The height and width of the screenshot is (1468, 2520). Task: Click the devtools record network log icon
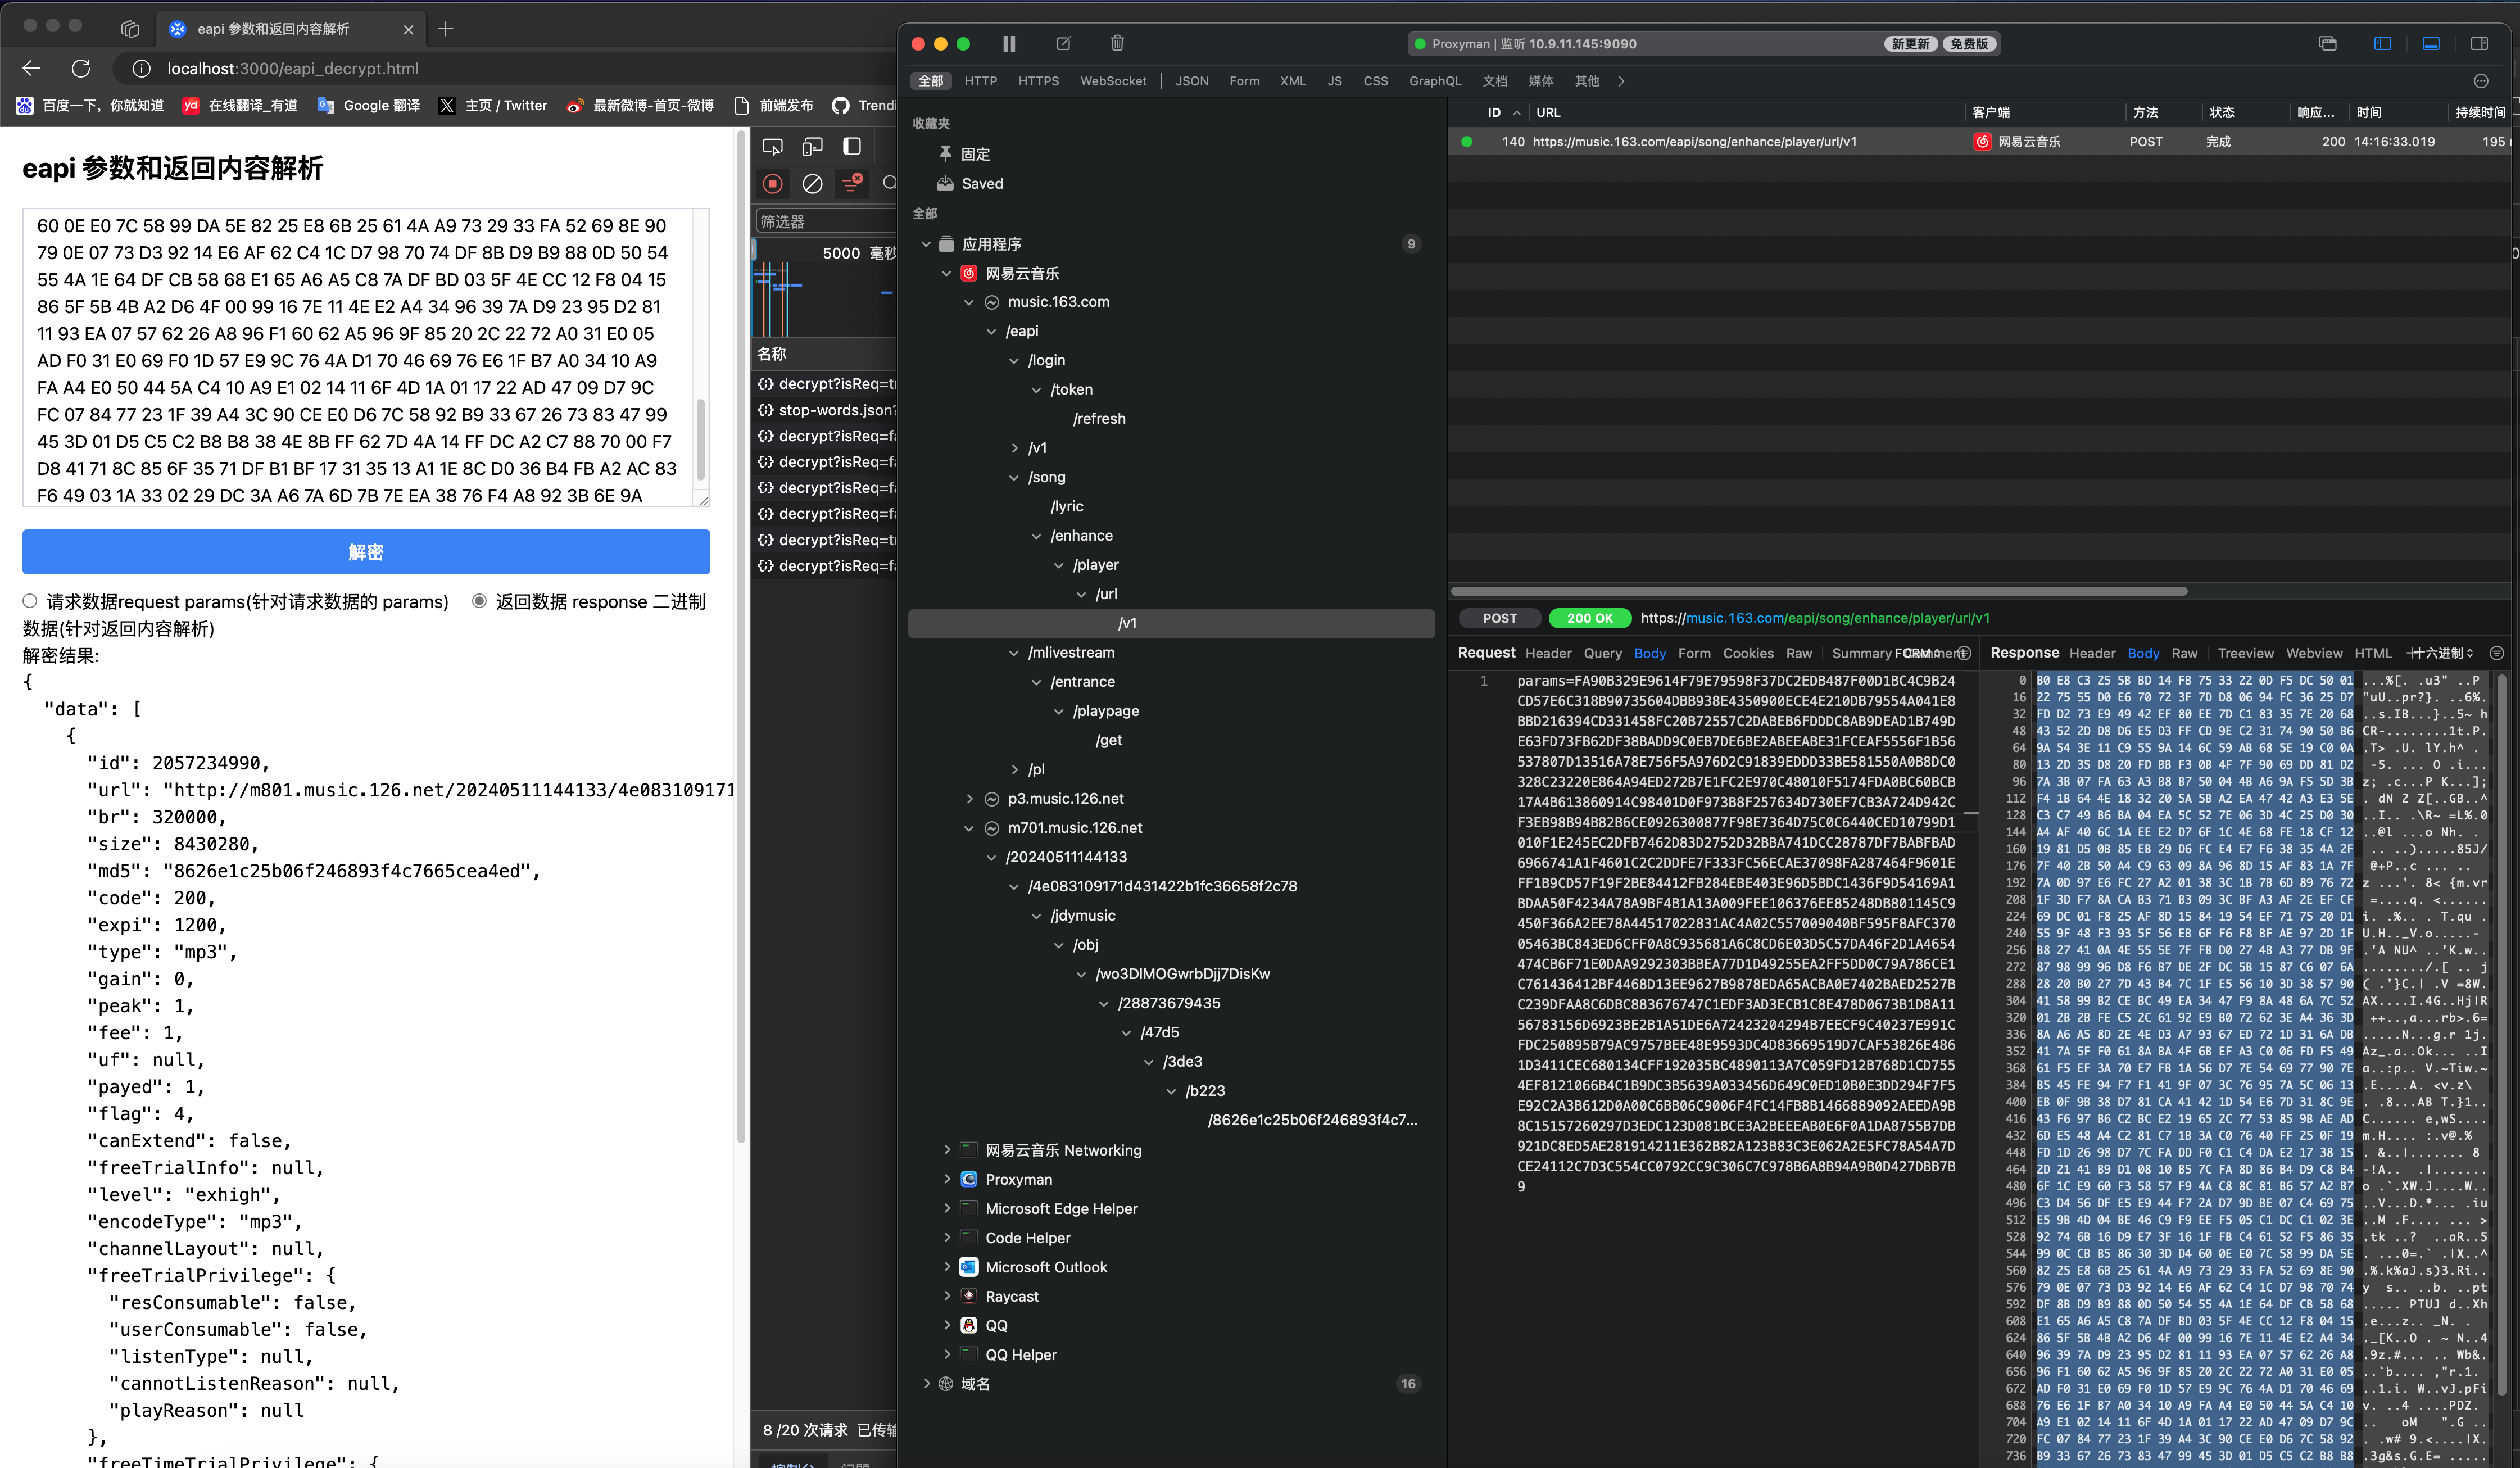click(x=772, y=183)
